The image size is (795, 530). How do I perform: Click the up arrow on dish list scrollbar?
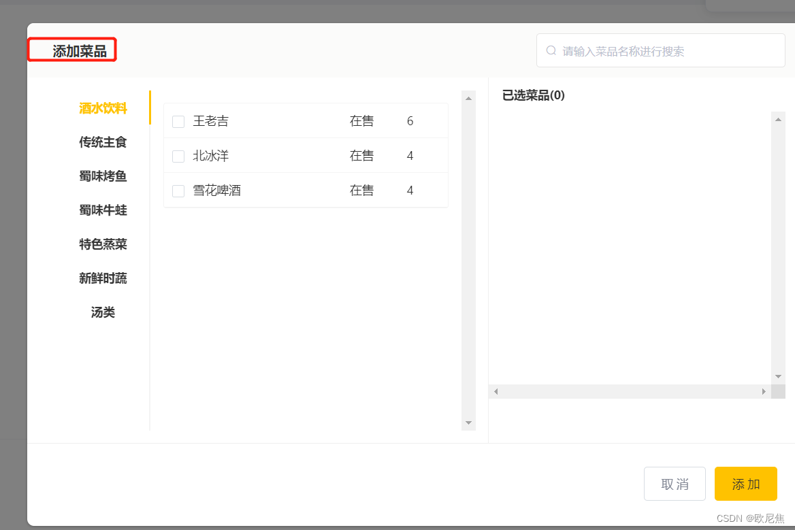(x=468, y=97)
